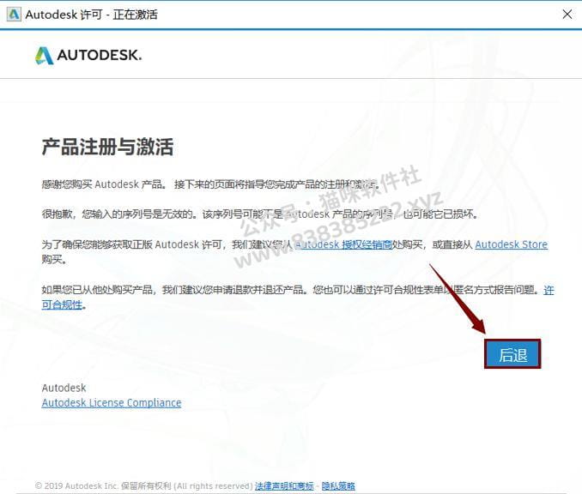Screen dimensions: 582x494
Task: Click the 产品注册与激活 heading
Action: pyautogui.click(x=107, y=147)
